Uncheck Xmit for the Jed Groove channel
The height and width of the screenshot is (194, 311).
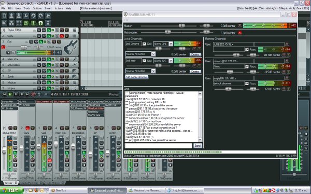coord(144,44)
